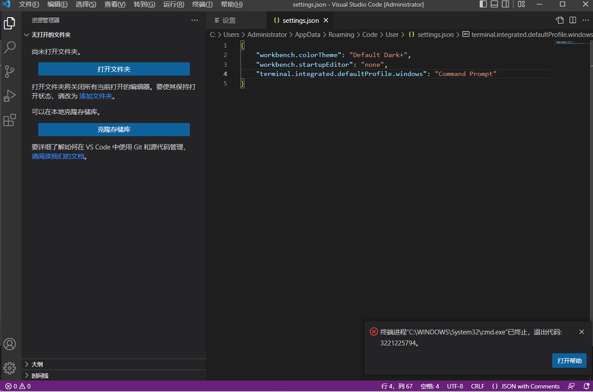Click the "workbench.colorTheme" key text
The width and height of the screenshot is (593, 392).
click(299, 55)
